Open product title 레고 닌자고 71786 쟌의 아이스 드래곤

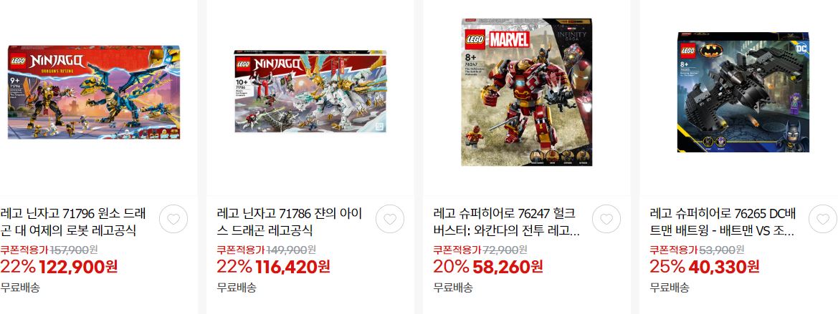click(x=290, y=222)
